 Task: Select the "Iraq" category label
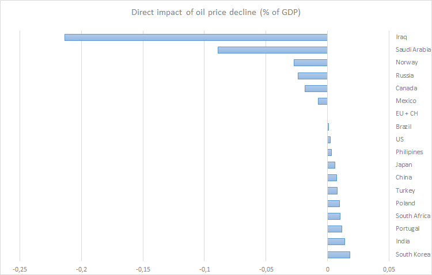pyautogui.click(x=401, y=37)
